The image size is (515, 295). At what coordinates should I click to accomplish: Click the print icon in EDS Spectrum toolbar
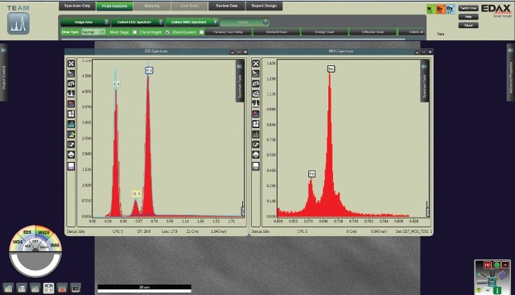[71, 155]
